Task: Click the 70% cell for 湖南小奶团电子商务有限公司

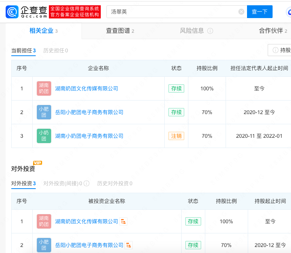Action: (207, 136)
